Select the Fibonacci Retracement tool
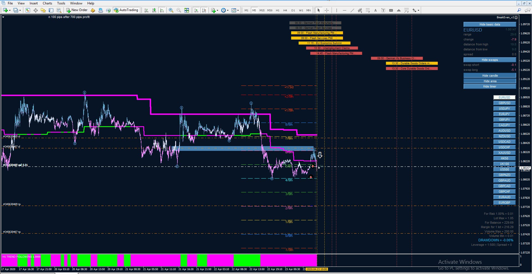 (368, 10)
